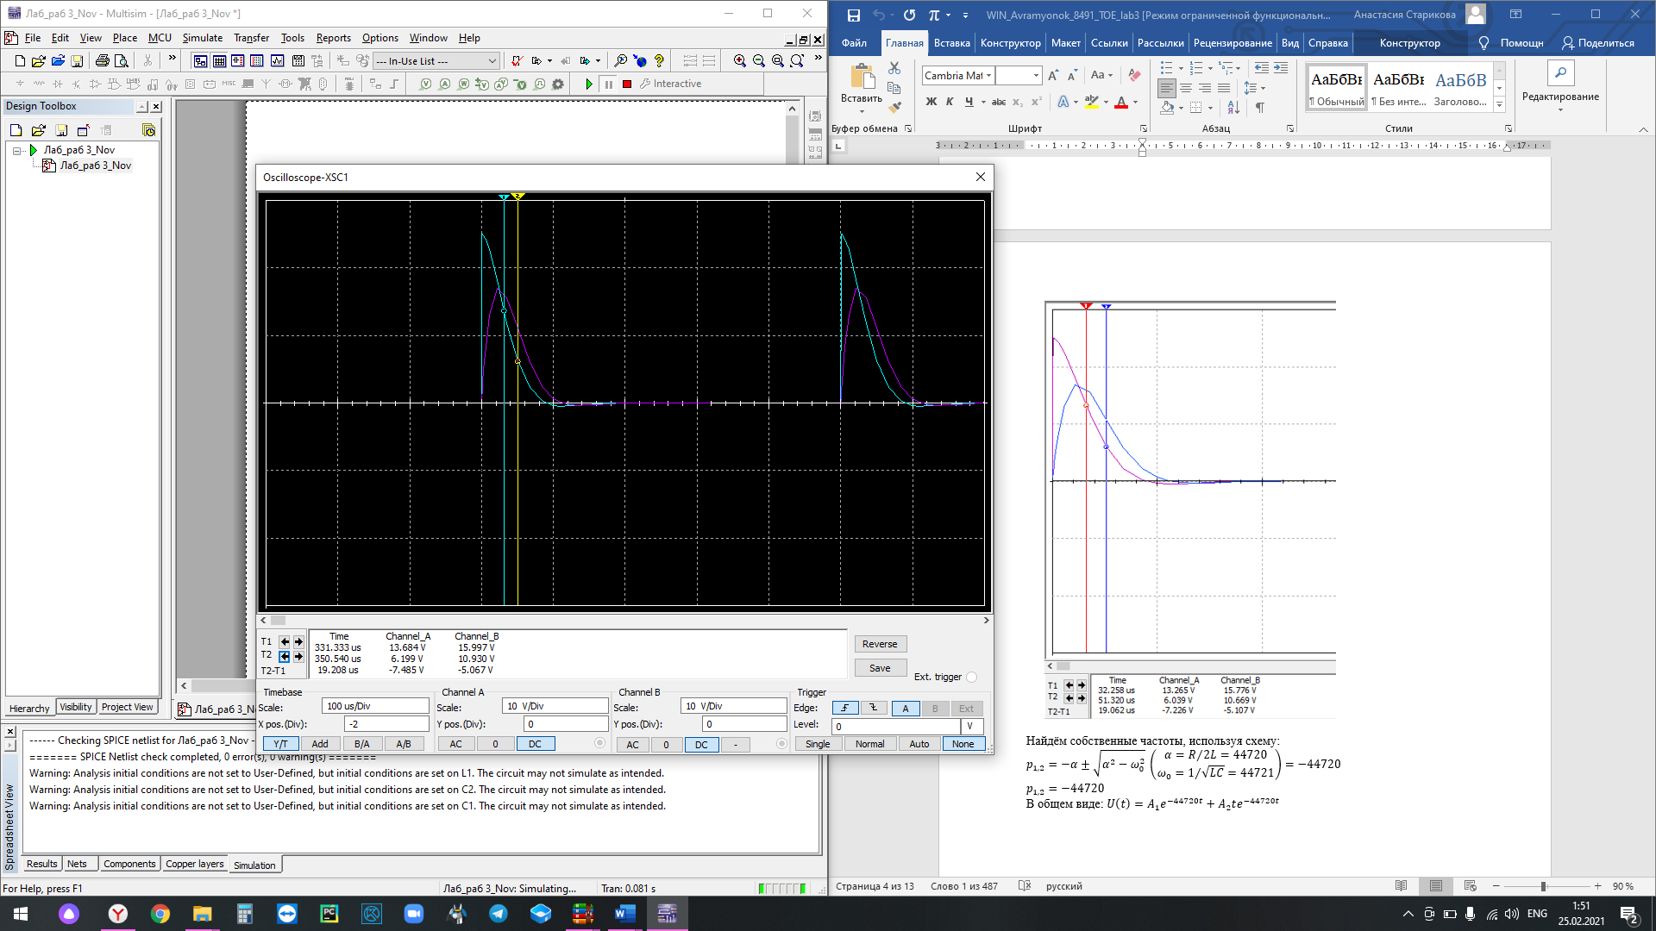Switch to the Visibility tab in Design Toolbox

[x=76, y=707]
